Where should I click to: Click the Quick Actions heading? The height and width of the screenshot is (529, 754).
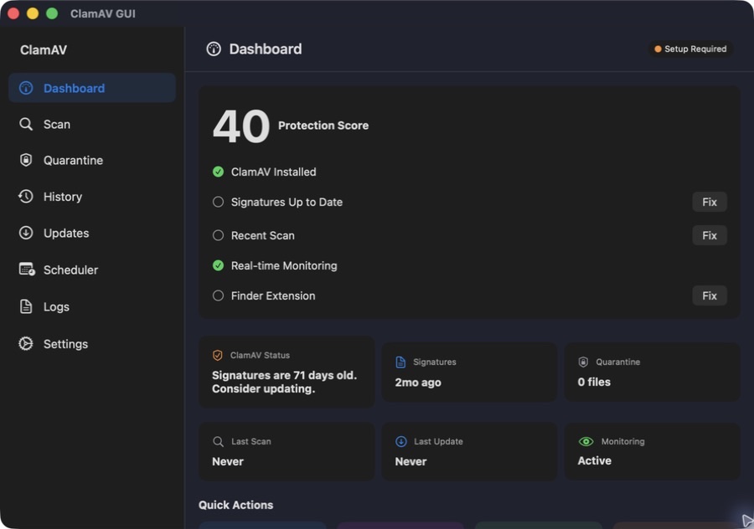point(235,505)
